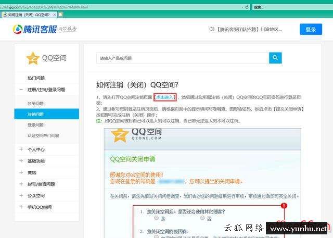
Task: Expand the 手机QQ空间 section
Action: click(x=21, y=207)
